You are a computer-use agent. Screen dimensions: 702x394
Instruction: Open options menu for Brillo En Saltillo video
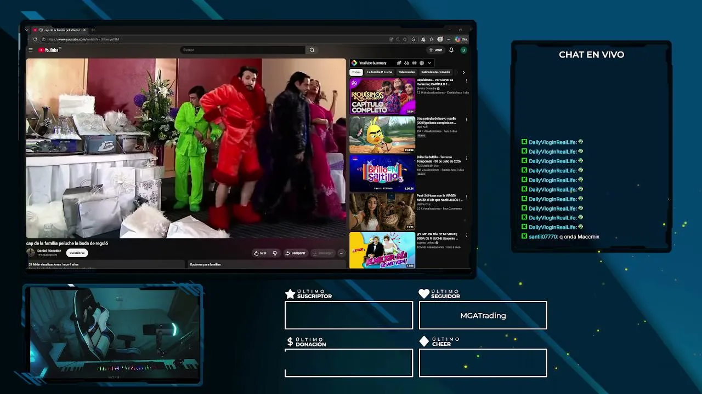pos(467,158)
